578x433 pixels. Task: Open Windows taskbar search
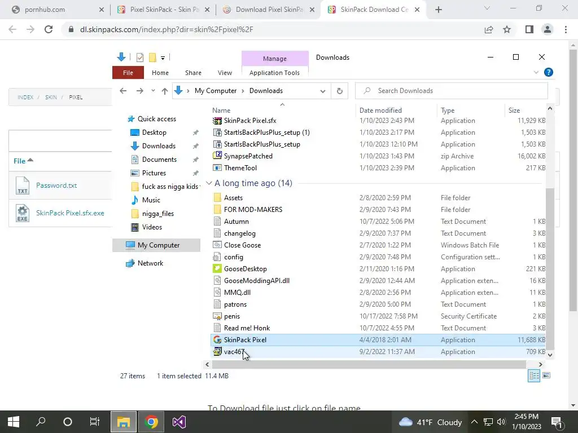click(x=41, y=422)
